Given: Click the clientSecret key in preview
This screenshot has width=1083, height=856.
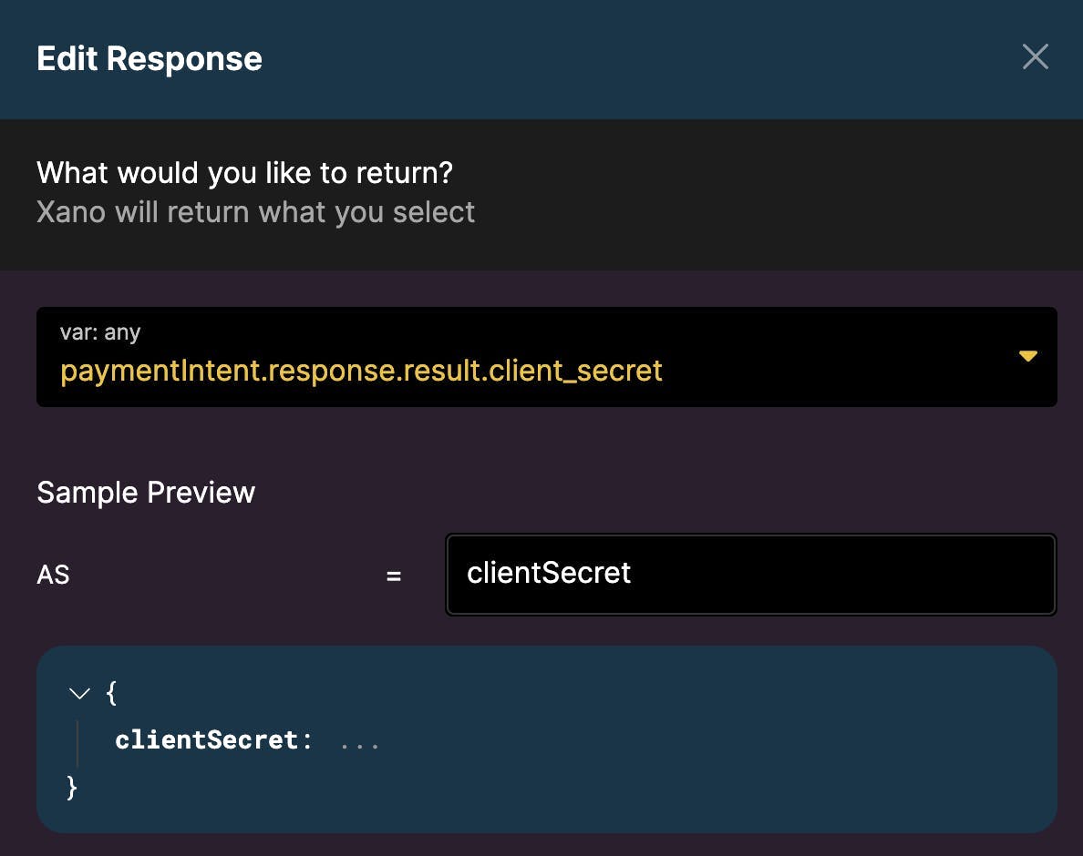Looking at the screenshot, I should coord(206,739).
